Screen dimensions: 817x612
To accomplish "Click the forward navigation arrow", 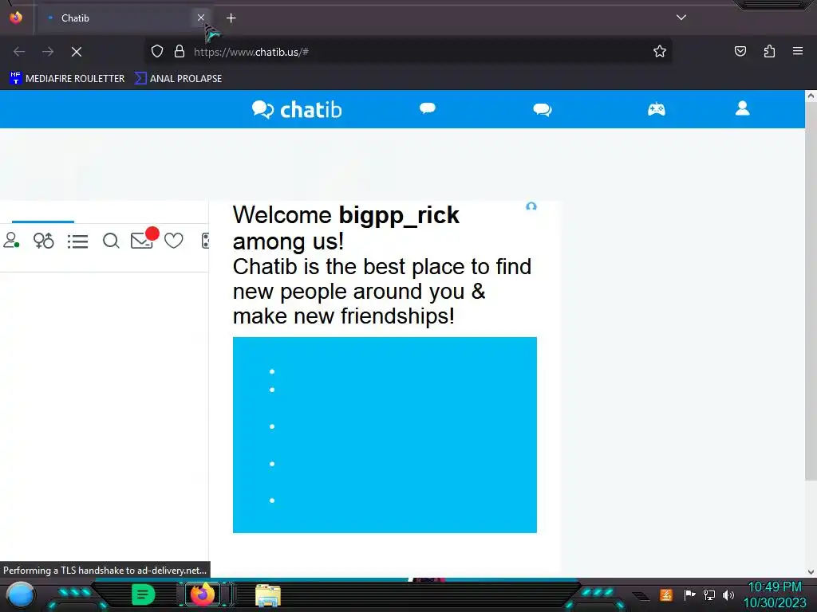I will (48, 52).
